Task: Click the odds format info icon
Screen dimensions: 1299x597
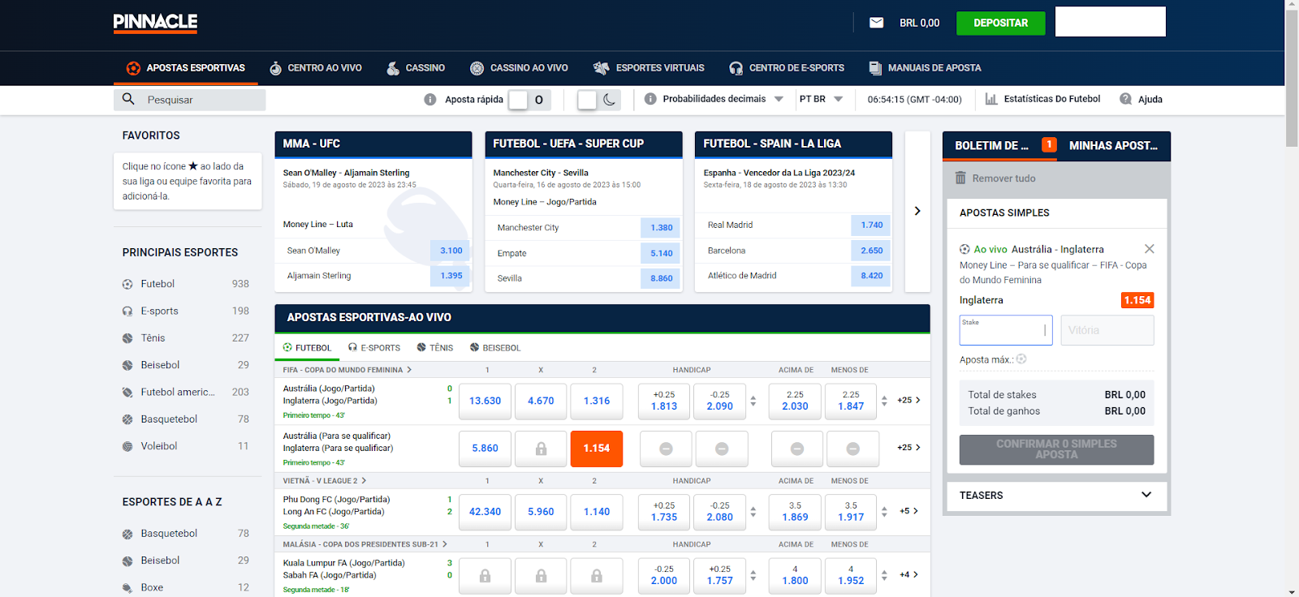Action: (x=650, y=99)
